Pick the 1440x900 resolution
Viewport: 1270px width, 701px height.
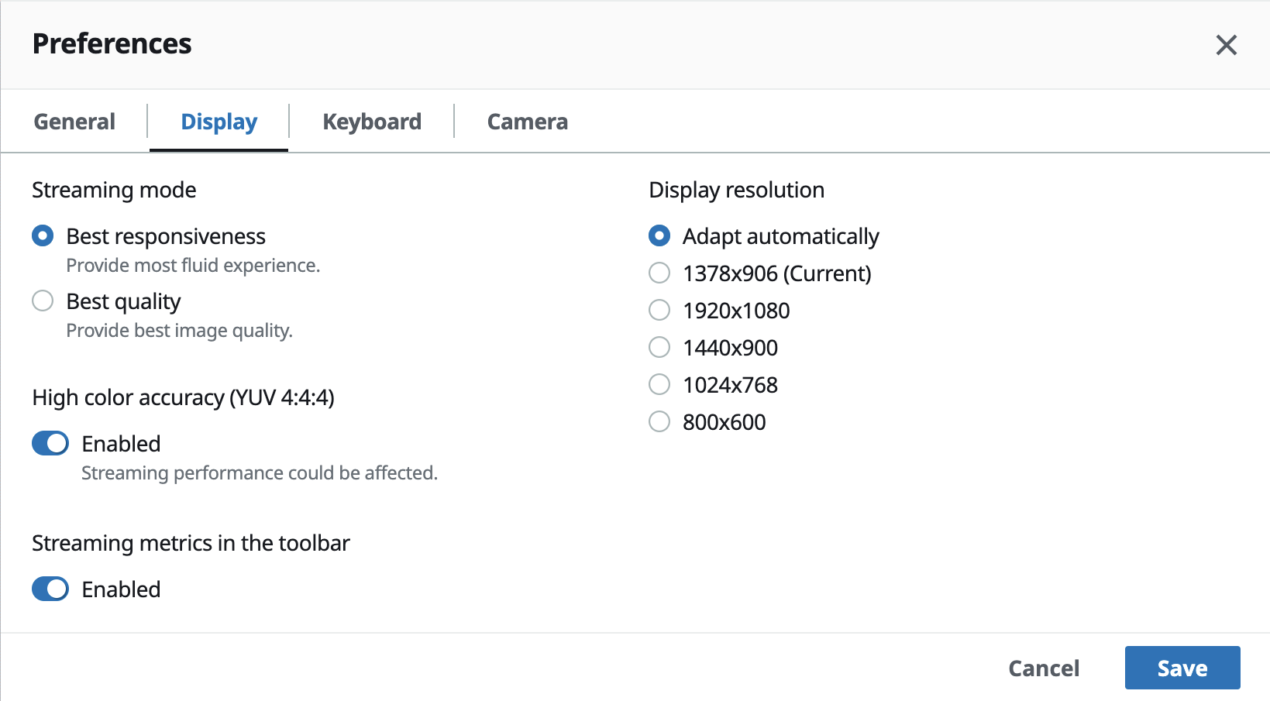point(659,347)
